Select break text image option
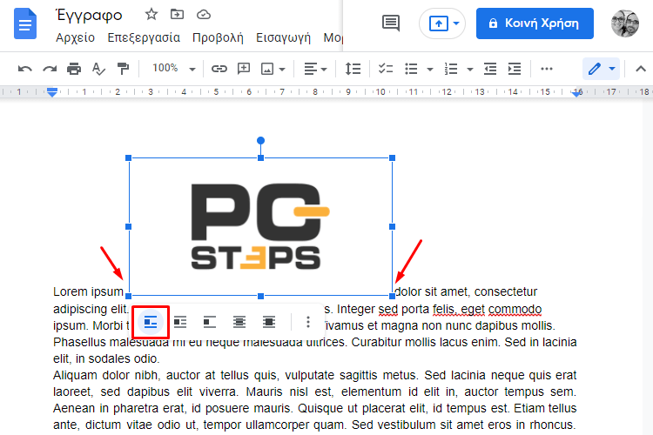Image resolution: width=653 pixels, height=435 pixels. tap(210, 322)
